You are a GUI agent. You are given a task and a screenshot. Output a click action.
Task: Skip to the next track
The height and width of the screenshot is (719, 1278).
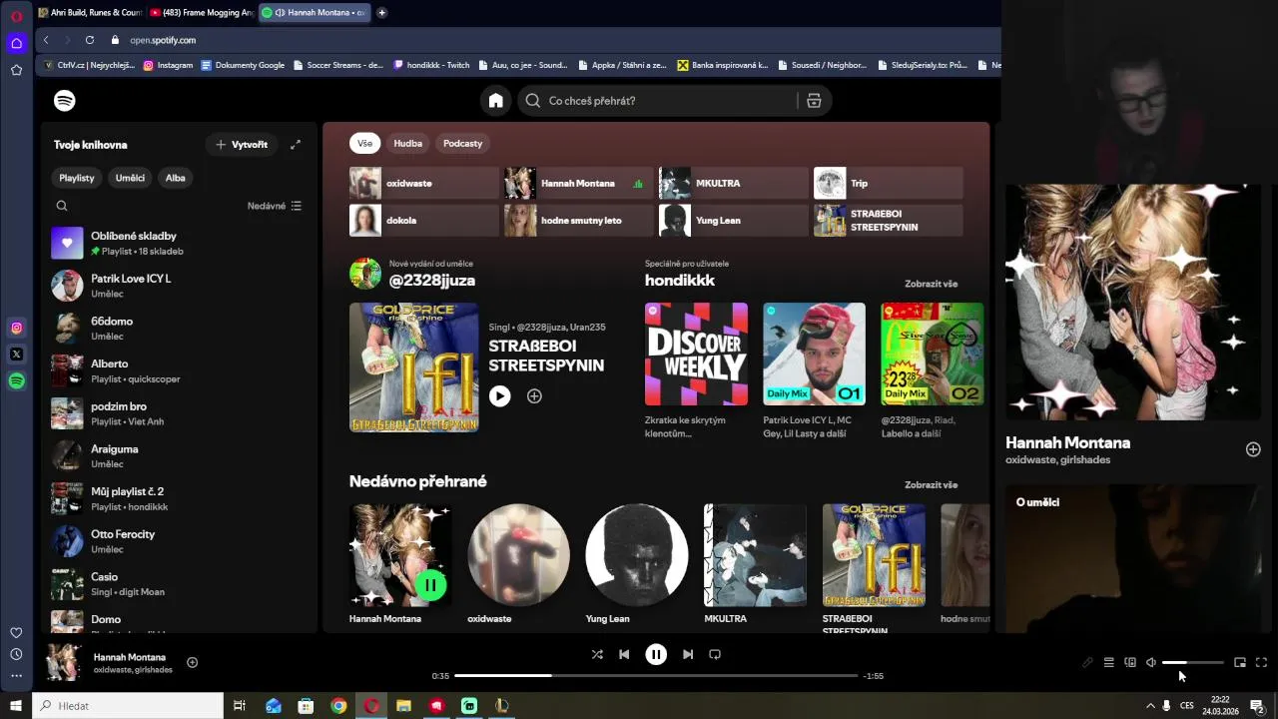tap(688, 654)
